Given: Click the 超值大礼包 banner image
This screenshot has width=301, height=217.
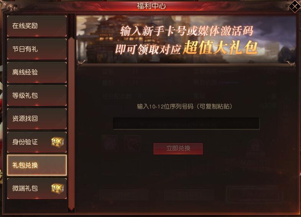Looking at the screenshot, I should 186,39.
